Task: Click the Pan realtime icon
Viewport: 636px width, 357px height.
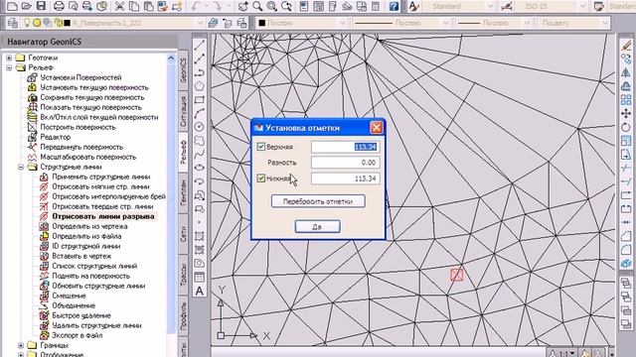Action: coord(242,6)
